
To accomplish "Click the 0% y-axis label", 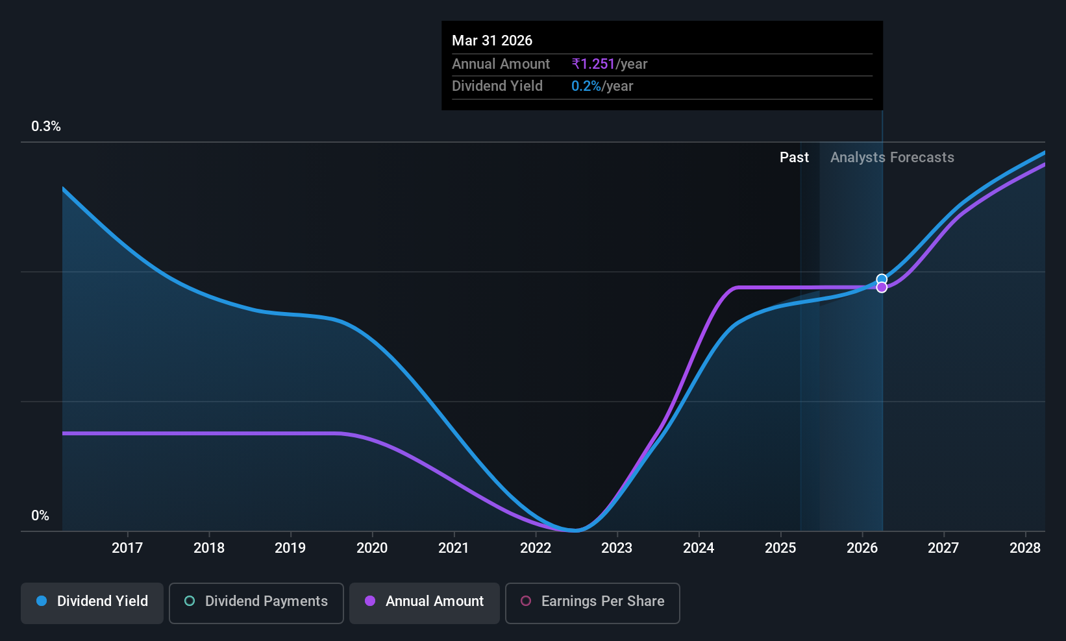I will 40,516.
